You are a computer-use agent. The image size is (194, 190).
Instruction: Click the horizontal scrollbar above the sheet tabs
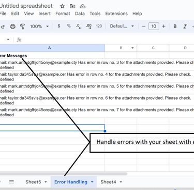64,174
